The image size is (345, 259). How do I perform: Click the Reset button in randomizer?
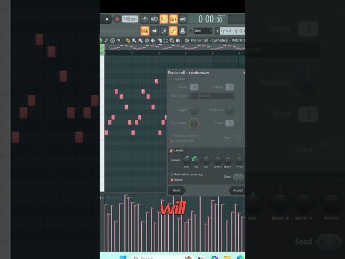177,190
